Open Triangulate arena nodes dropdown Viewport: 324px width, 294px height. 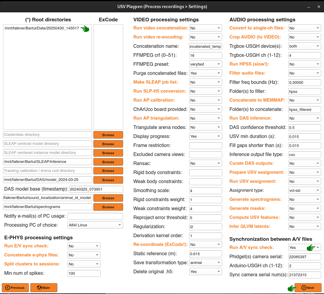[206, 127]
